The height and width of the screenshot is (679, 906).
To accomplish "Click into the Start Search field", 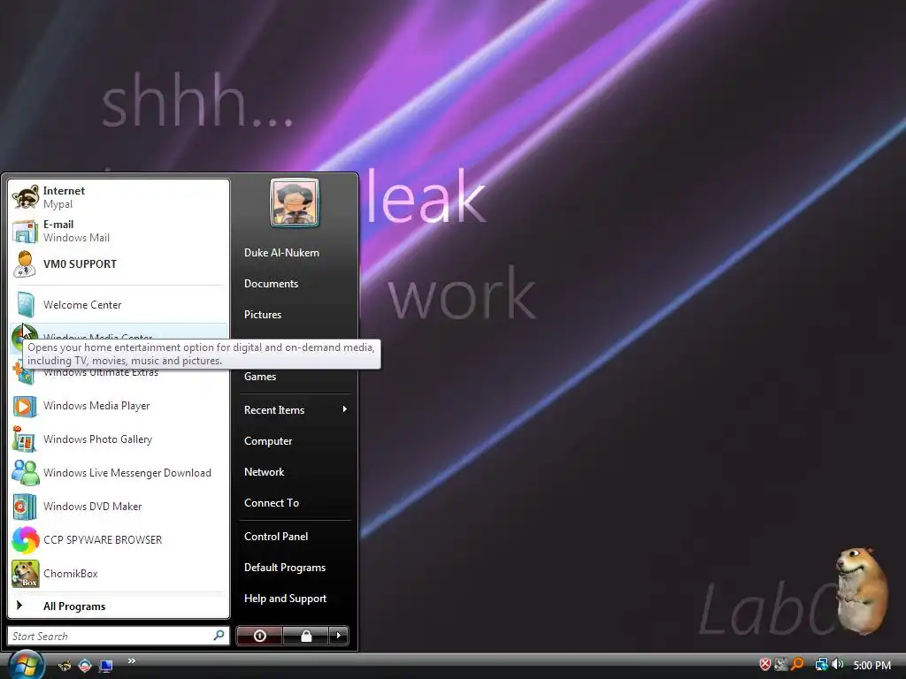I will point(119,636).
